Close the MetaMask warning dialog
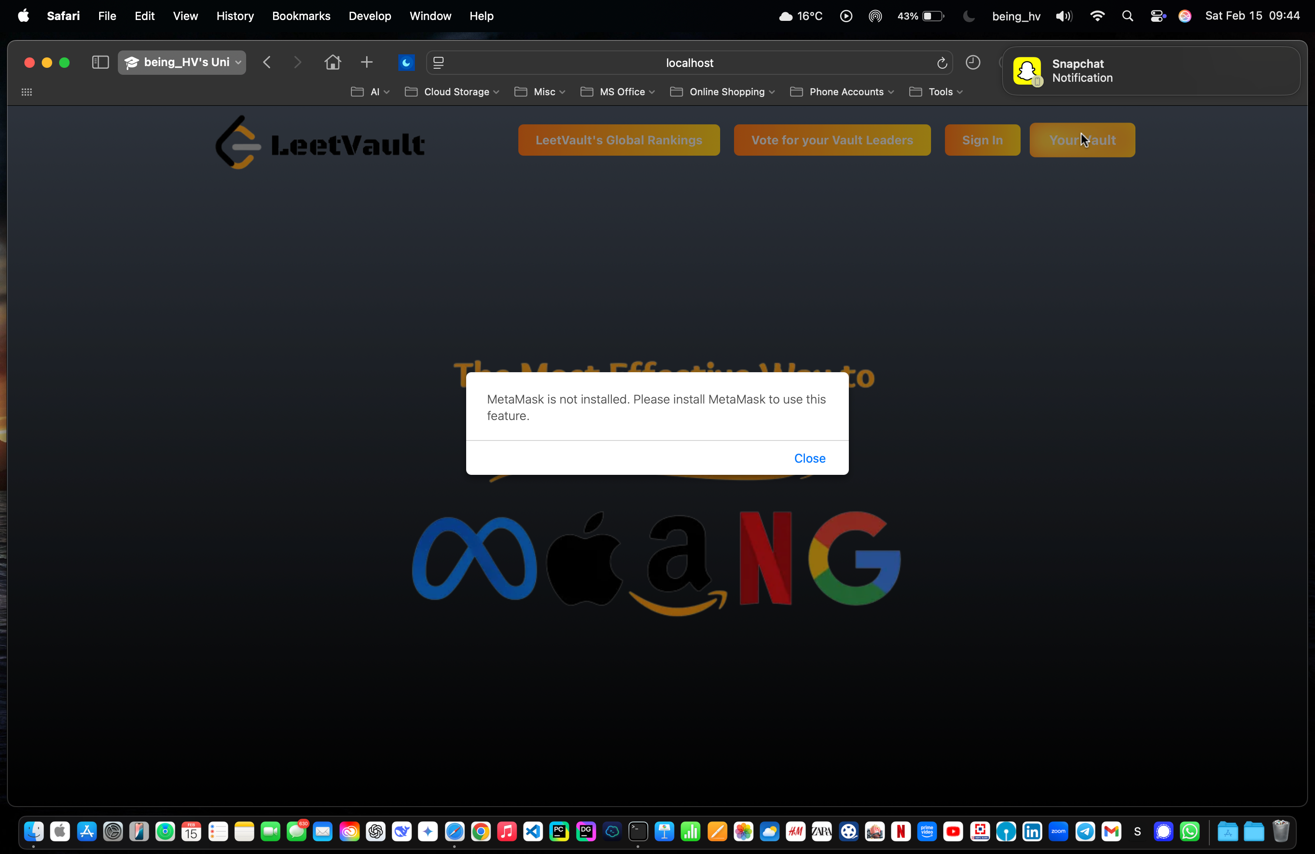The image size is (1315, 854). [x=809, y=458]
